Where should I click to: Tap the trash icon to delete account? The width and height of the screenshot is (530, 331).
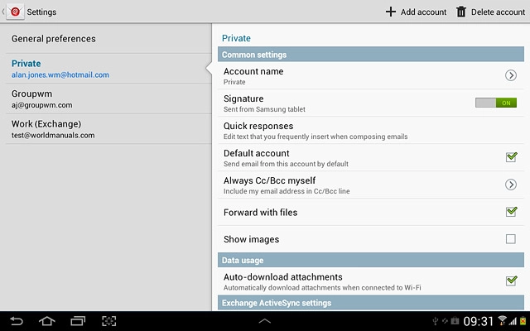[461, 12]
